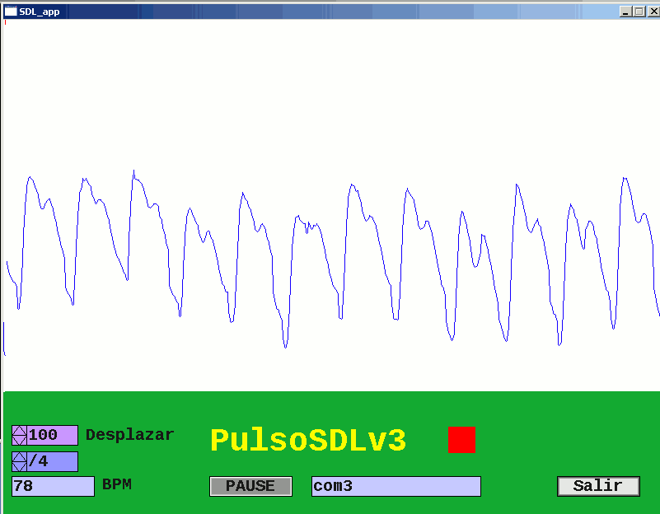Click the PulsoSDLv3 title text
Viewport: 660px width, 514px height.
point(308,441)
